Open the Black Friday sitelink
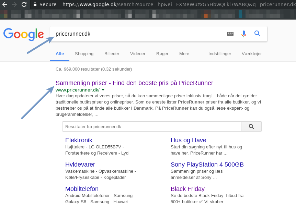 (187, 189)
